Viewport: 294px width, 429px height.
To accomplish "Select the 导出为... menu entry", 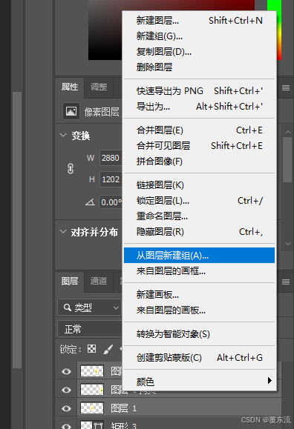I will click(x=199, y=107).
